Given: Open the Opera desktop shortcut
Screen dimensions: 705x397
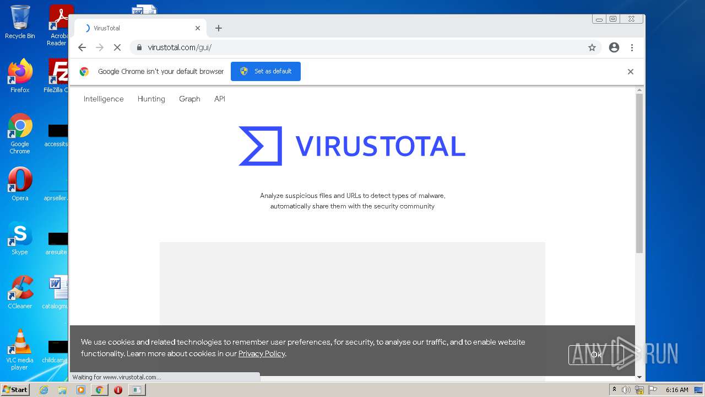Looking at the screenshot, I should tap(20, 184).
